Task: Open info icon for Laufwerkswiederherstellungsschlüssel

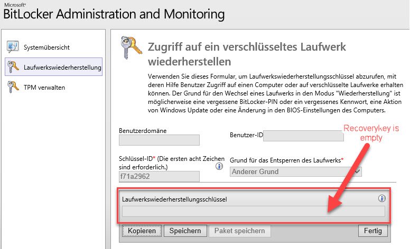Action: [382, 198]
